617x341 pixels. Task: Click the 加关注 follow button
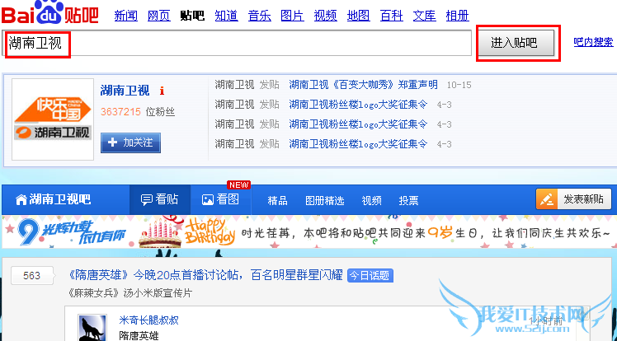coord(130,142)
